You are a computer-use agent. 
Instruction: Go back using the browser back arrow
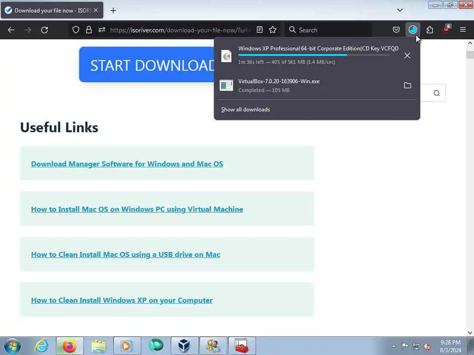pos(11,30)
